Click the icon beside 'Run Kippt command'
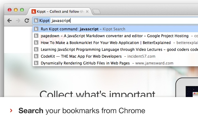198x124 pixels. coord(36,29)
